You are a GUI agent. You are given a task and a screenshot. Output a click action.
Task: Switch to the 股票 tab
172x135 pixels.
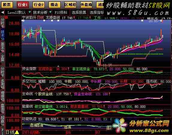coord(7,5)
